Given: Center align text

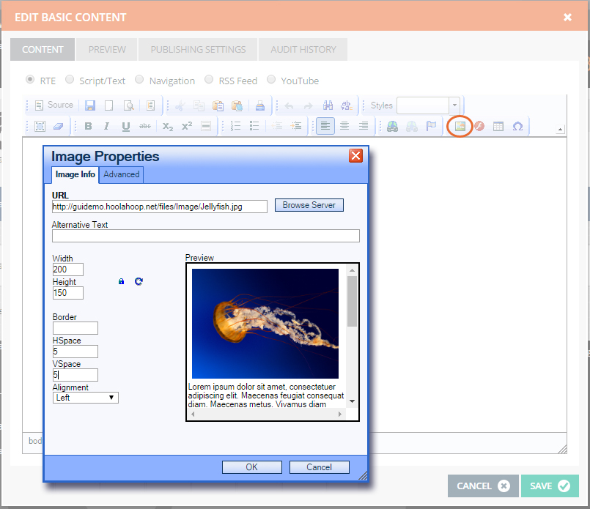Looking at the screenshot, I should click(344, 126).
